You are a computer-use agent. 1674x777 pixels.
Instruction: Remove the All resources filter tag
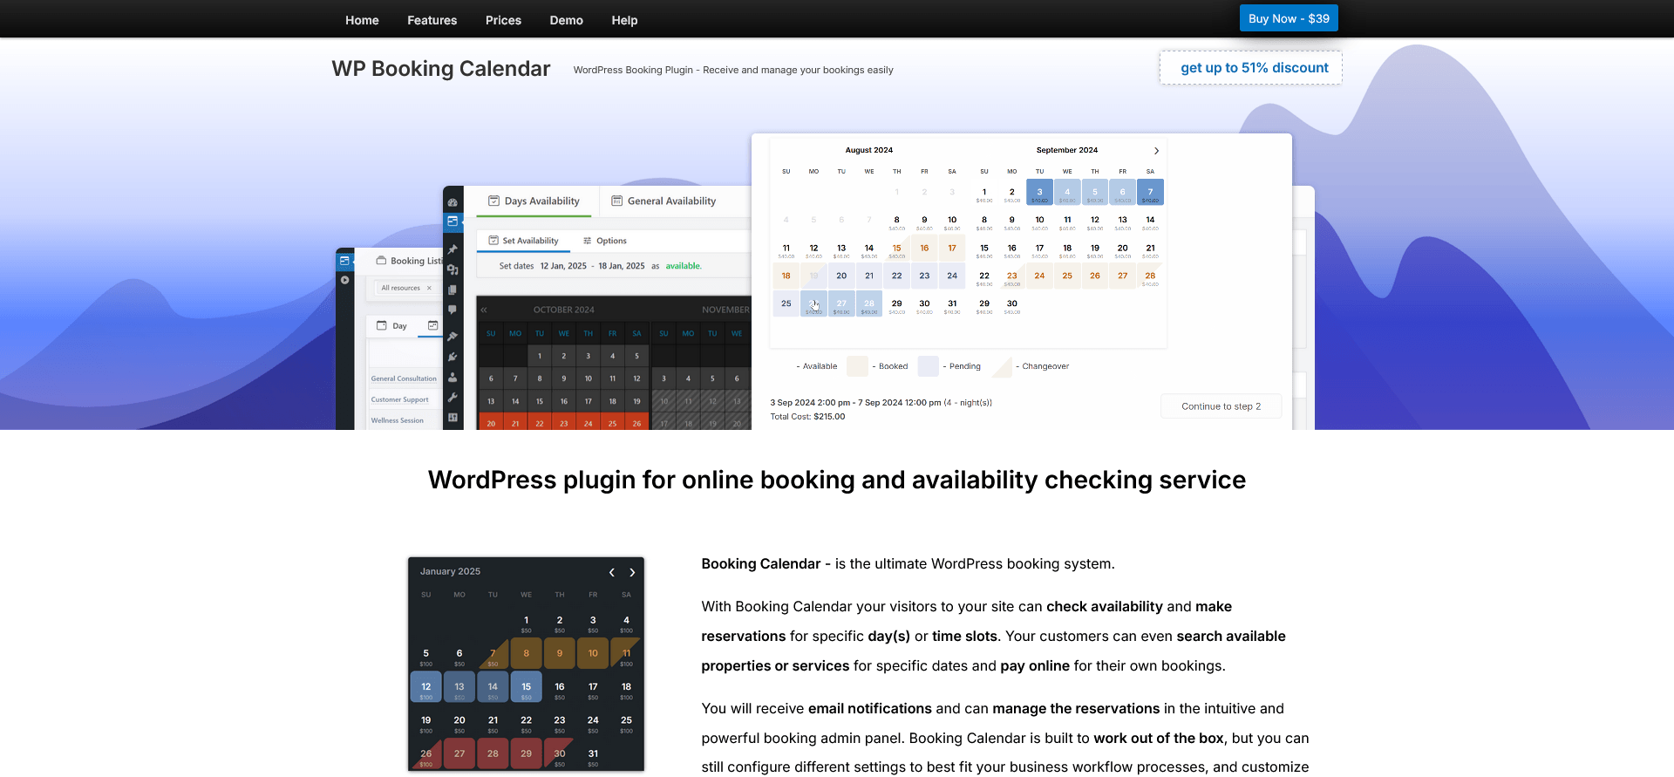pyautogui.click(x=429, y=288)
